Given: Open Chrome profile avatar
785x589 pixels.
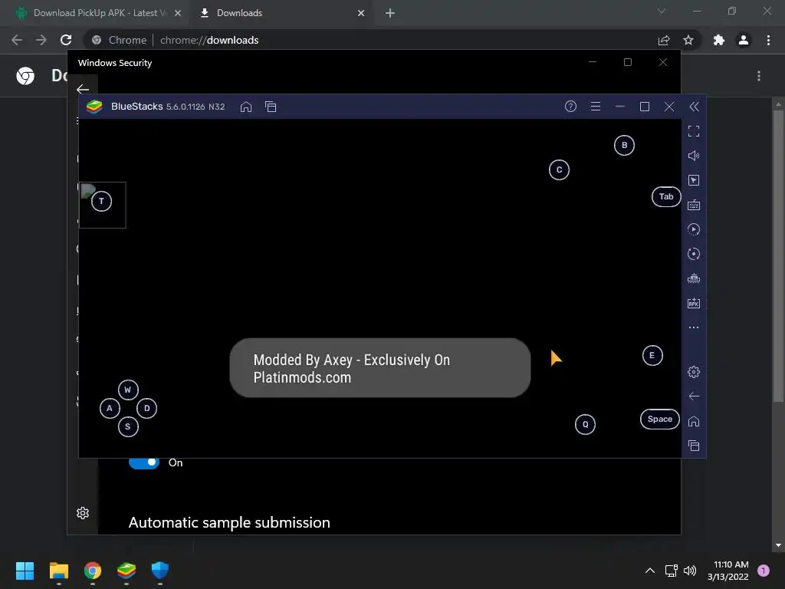Looking at the screenshot, I should pyautogui.click(x=744, y=40).
